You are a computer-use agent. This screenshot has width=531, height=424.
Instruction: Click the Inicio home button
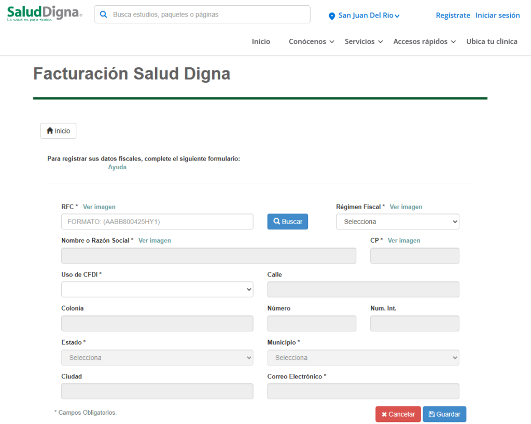[58, 131]
